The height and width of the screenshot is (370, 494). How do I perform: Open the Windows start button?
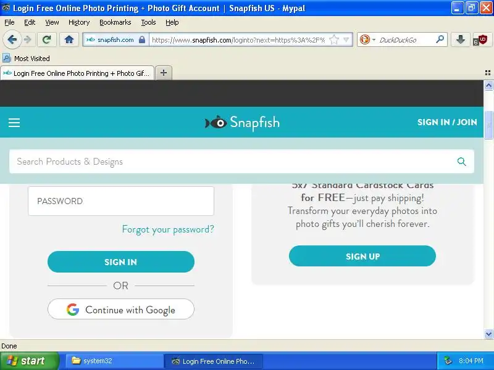pos(29,361)
